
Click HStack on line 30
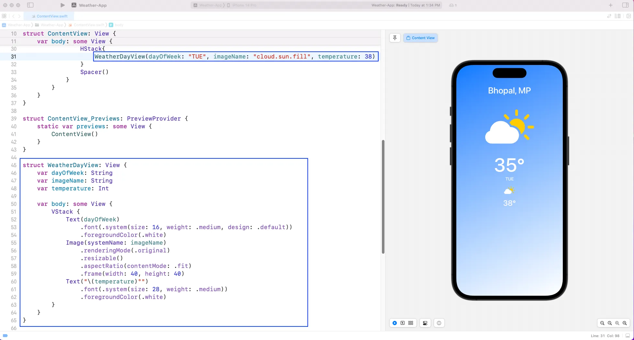click(x=93, y=49)
